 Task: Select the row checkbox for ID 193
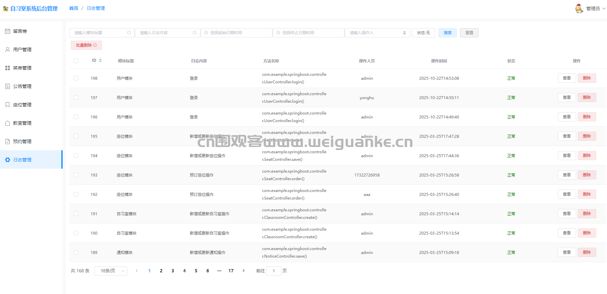click(76, 175)
